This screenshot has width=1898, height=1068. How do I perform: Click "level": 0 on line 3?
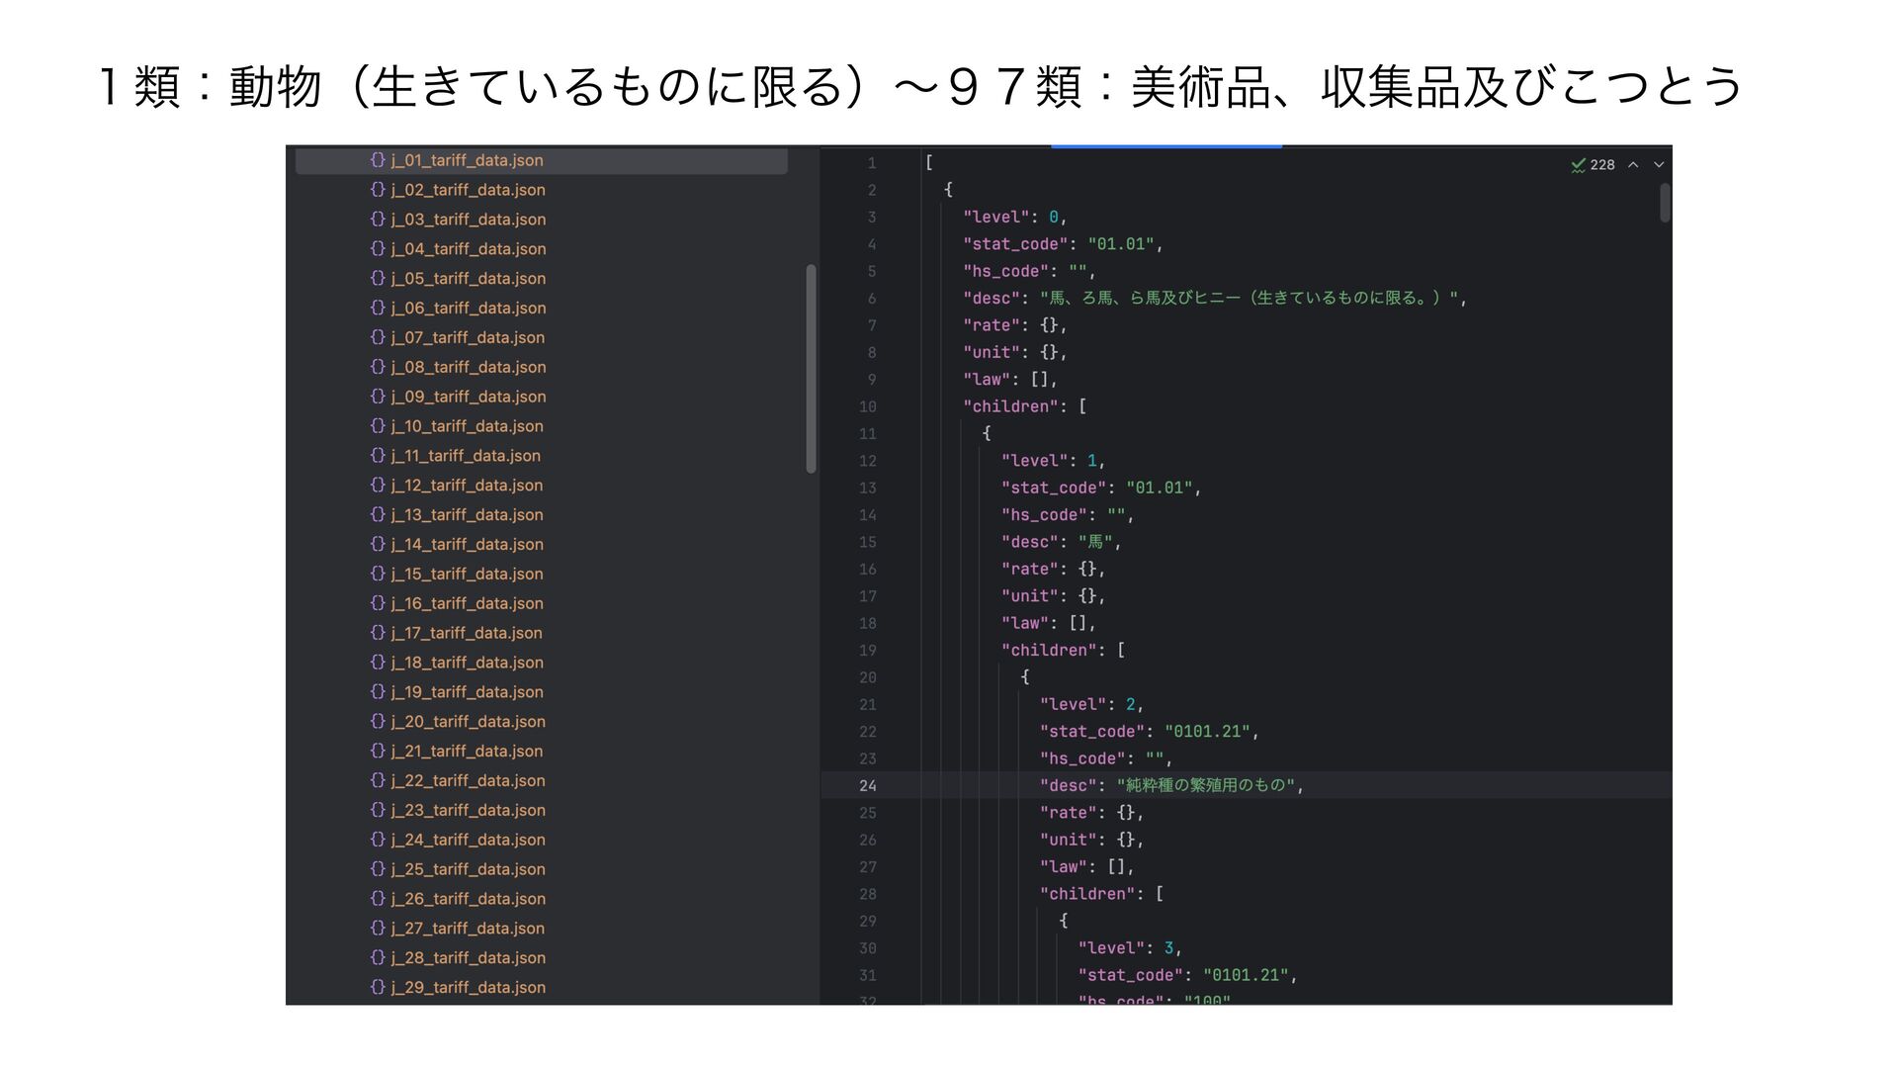pos(1011,218)
